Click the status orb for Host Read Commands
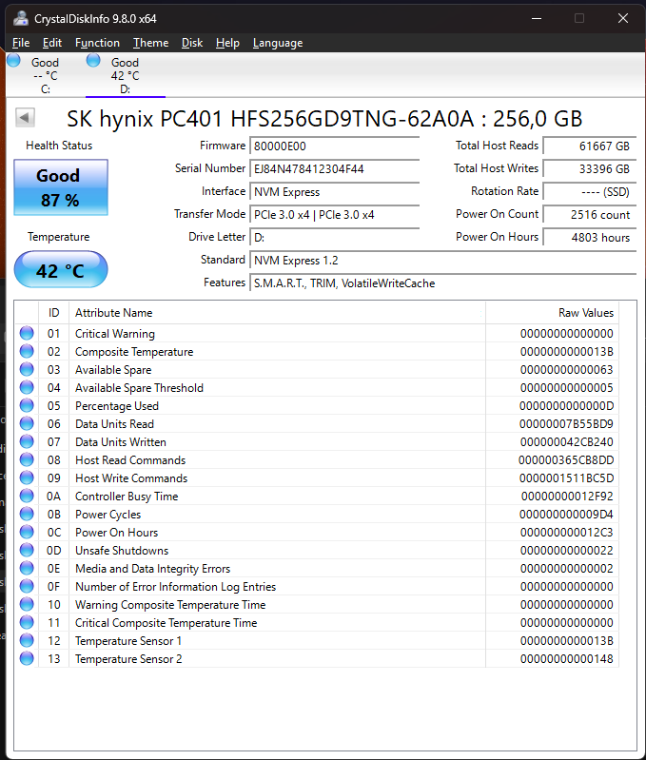This screenshot has width=646, height=760. click(x=27, y=459)
